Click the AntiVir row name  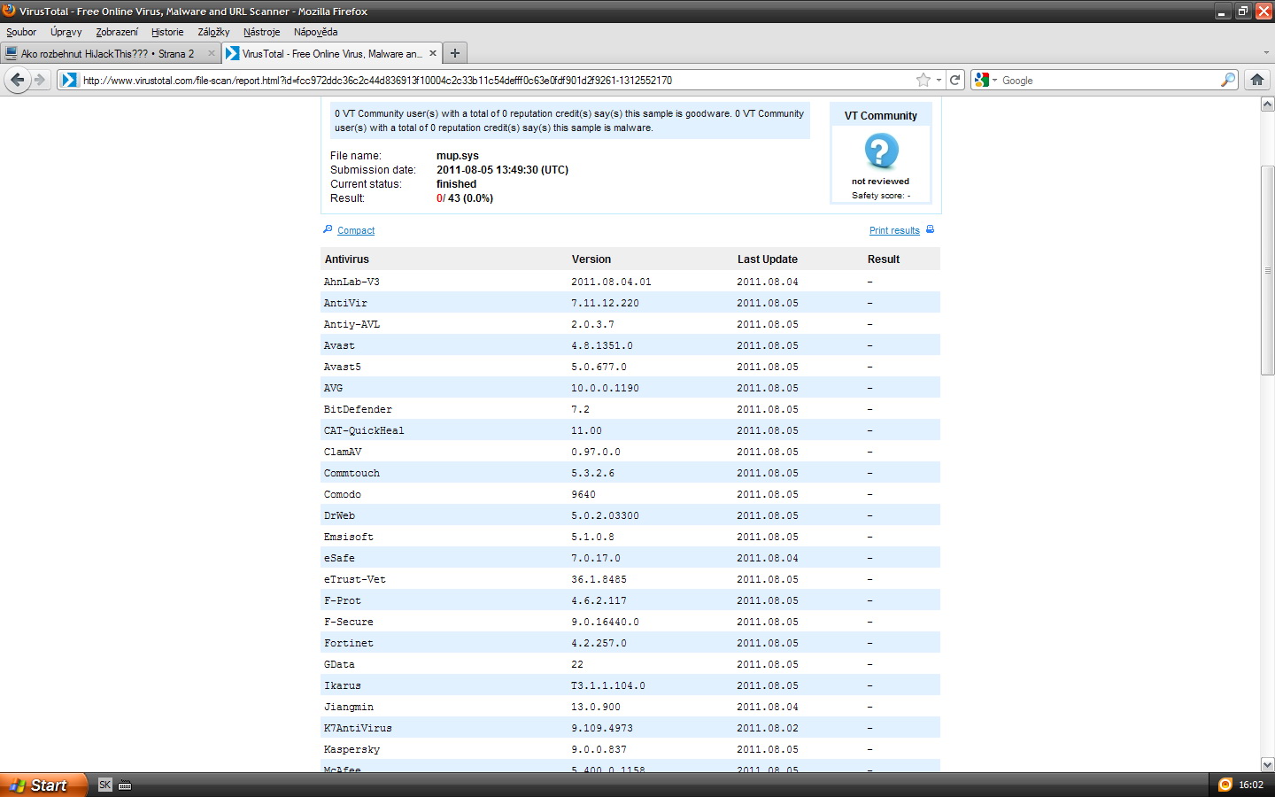coord(345,303)
